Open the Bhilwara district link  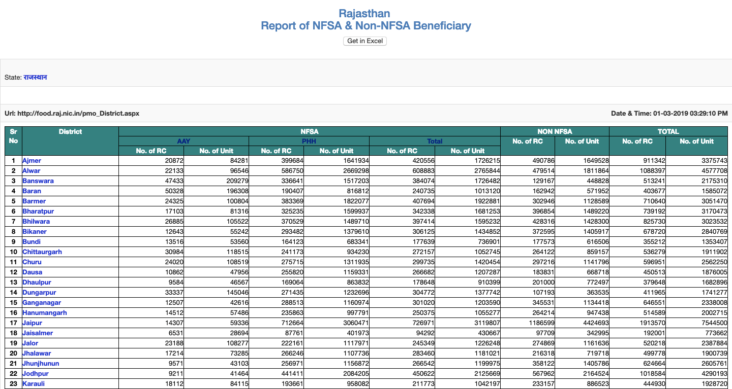pyautogui.click(x=36, y=222)
